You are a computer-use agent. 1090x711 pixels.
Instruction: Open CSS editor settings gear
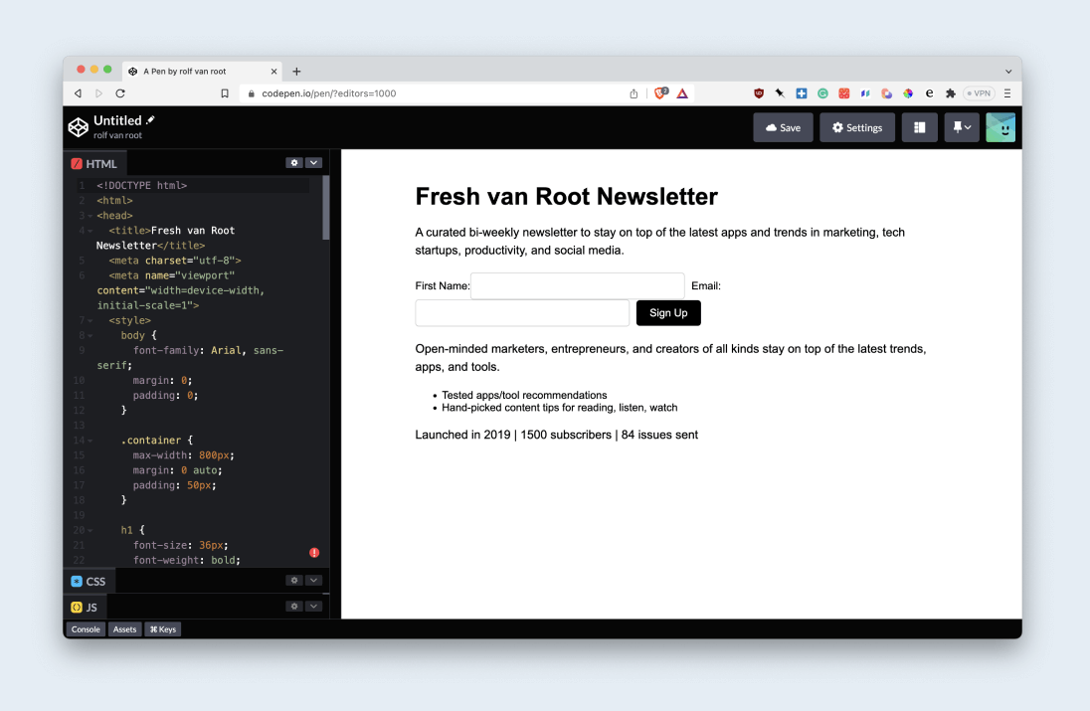click(294, 581)
